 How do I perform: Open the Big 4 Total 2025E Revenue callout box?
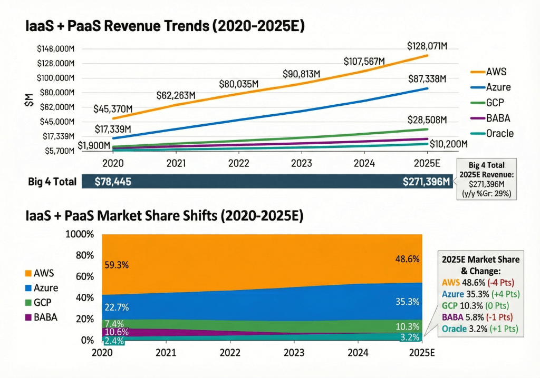486,179
